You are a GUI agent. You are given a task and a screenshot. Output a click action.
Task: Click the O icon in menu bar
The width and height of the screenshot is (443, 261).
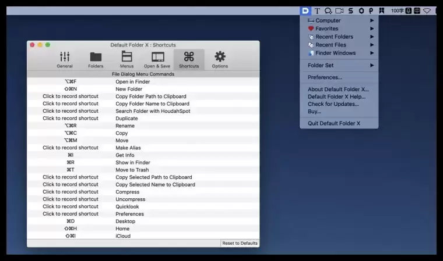coord(361,10)
